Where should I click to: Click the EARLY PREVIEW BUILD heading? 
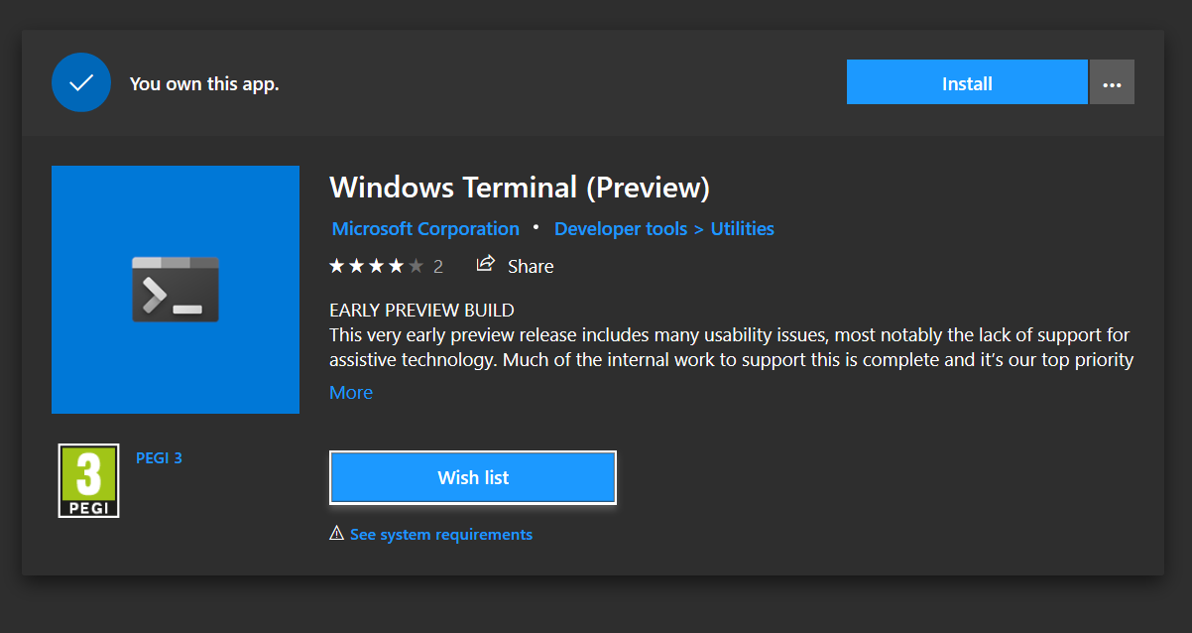(421, 310)
